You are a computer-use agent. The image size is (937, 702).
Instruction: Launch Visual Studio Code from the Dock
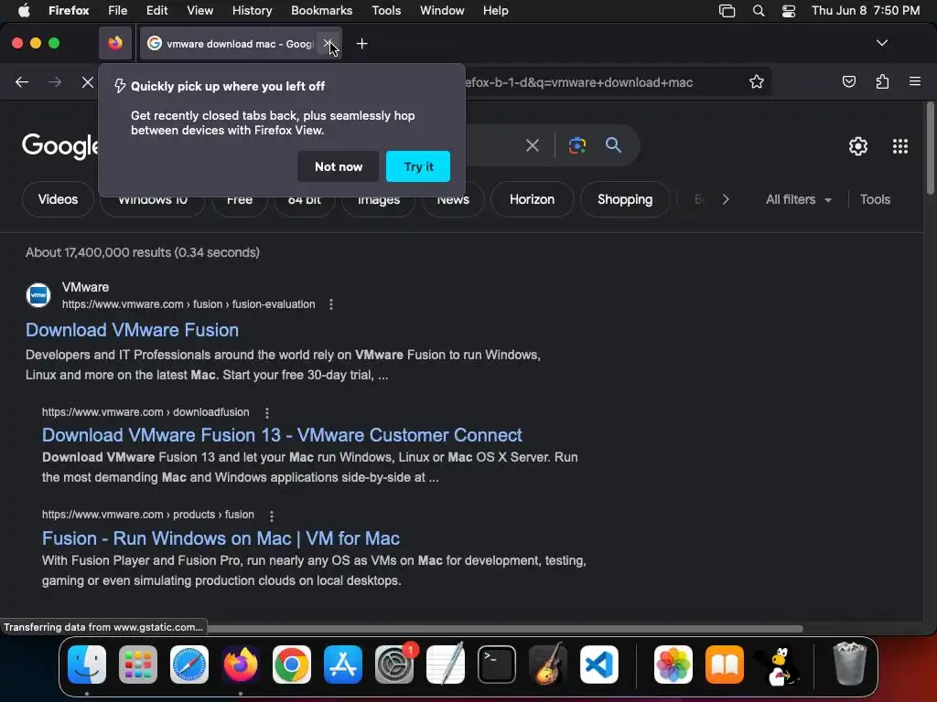coord(598,665)
